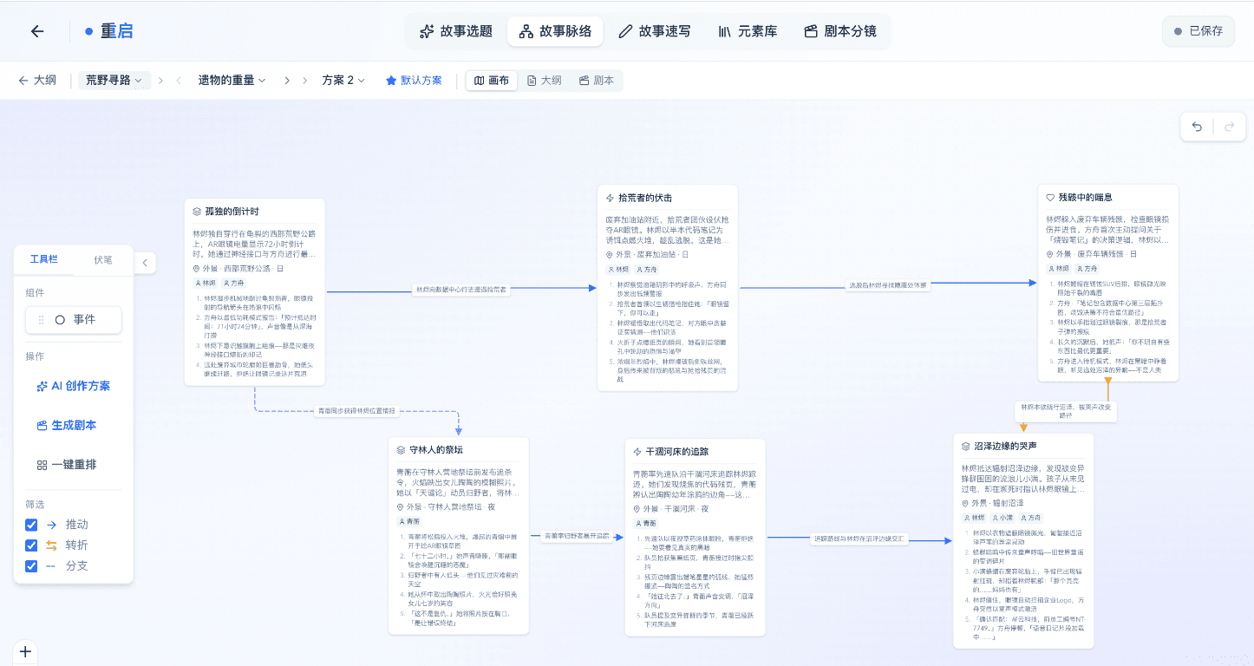This screenshot has height=666, width=1254.
Task: Click the layers icon on 守林人的祭坛 card
Action: [x=402, y=450]
